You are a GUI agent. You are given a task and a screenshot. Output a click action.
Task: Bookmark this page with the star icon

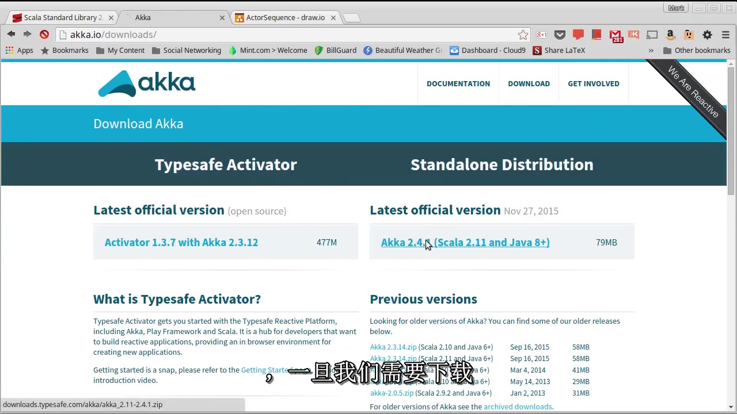523,35
